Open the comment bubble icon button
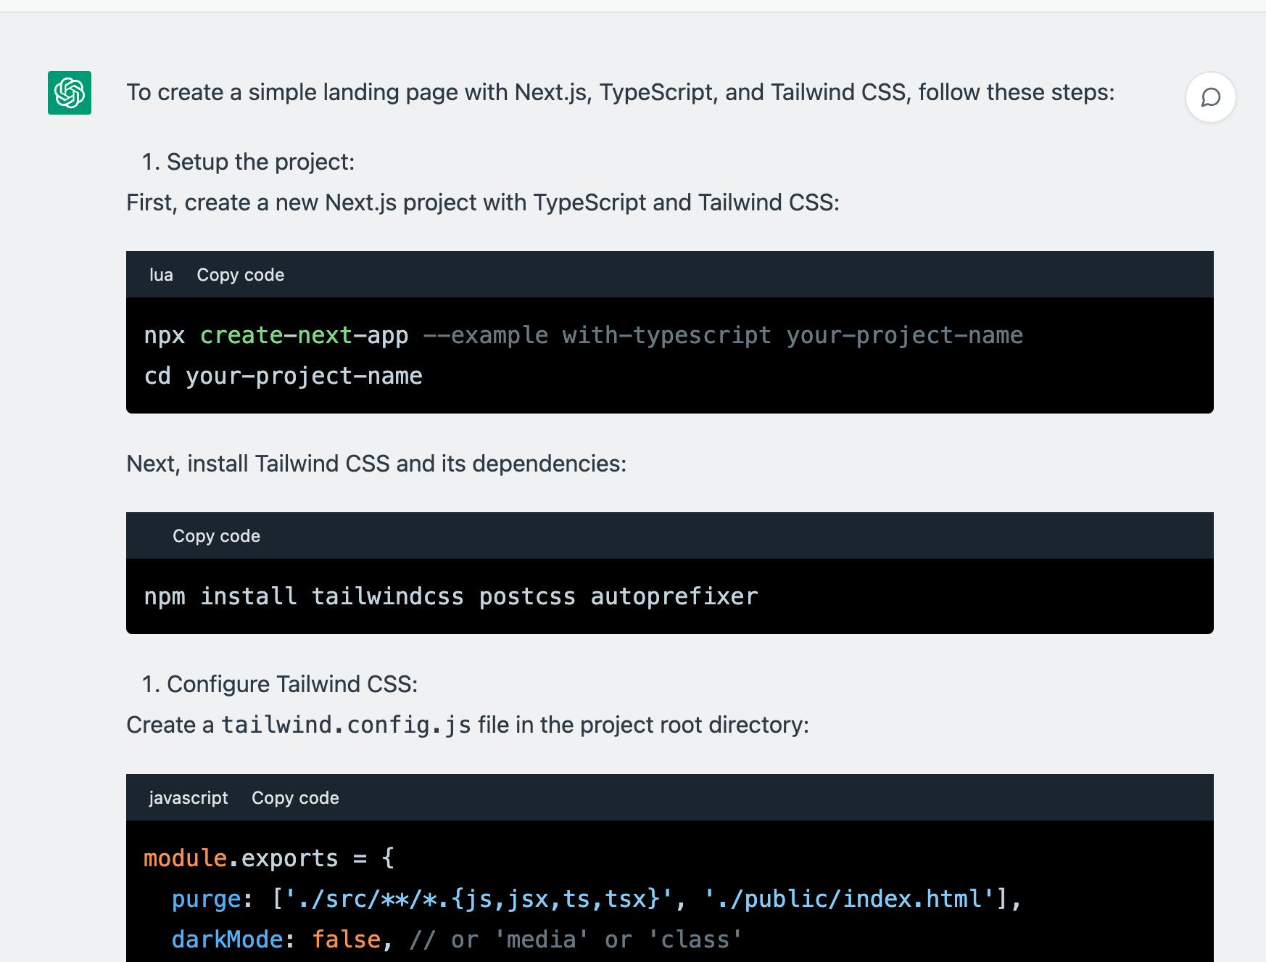 (1211, 97)
